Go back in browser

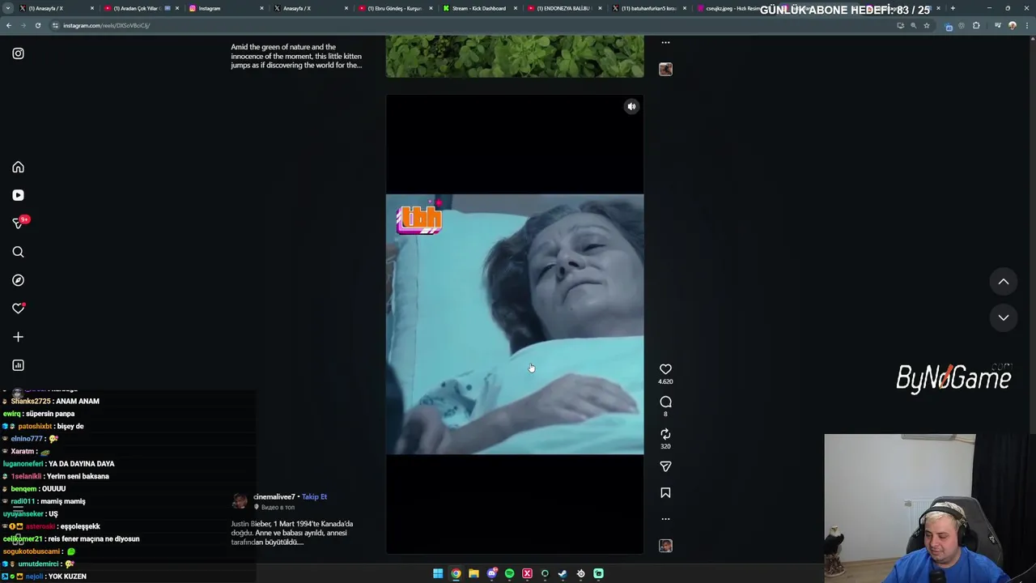[9, 25]
